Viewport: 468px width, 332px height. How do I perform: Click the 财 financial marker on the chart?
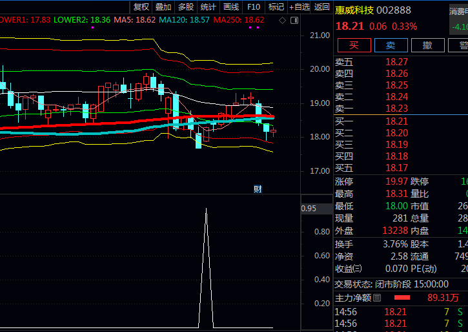point(258,189)
